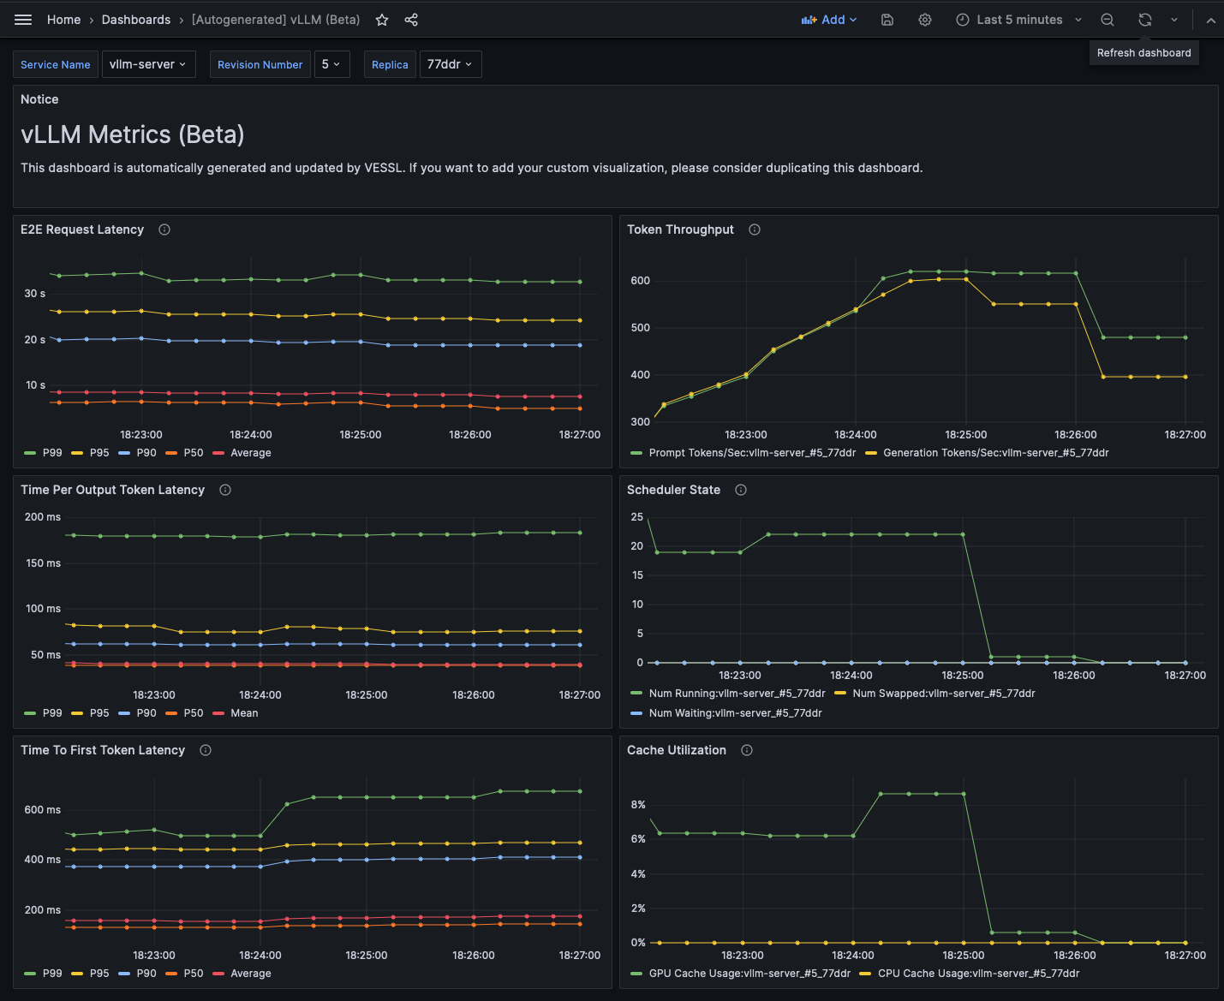The width and height of the screenshot is (1224, 1001).
Task: Open the Replica 77ddr dropdown
Action: [450, 64]
